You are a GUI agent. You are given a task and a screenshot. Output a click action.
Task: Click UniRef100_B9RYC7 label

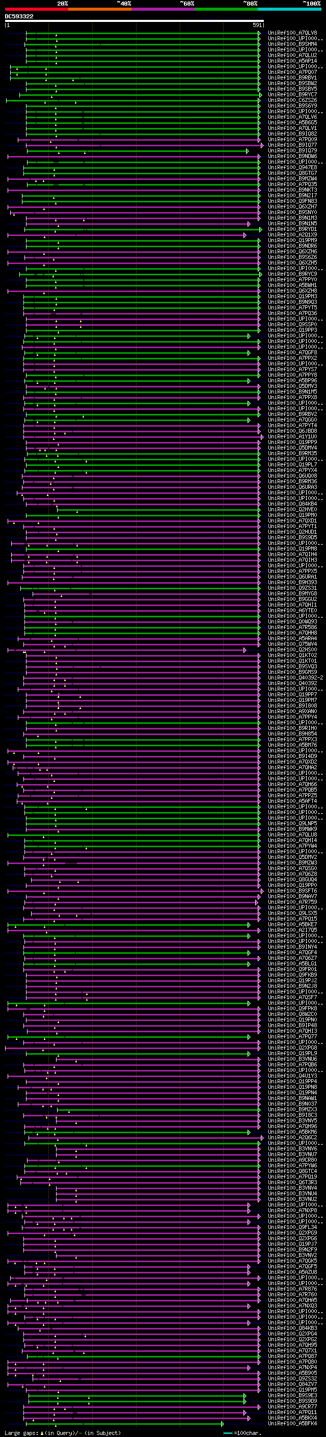pyautogui.click(x=292, y=95)
